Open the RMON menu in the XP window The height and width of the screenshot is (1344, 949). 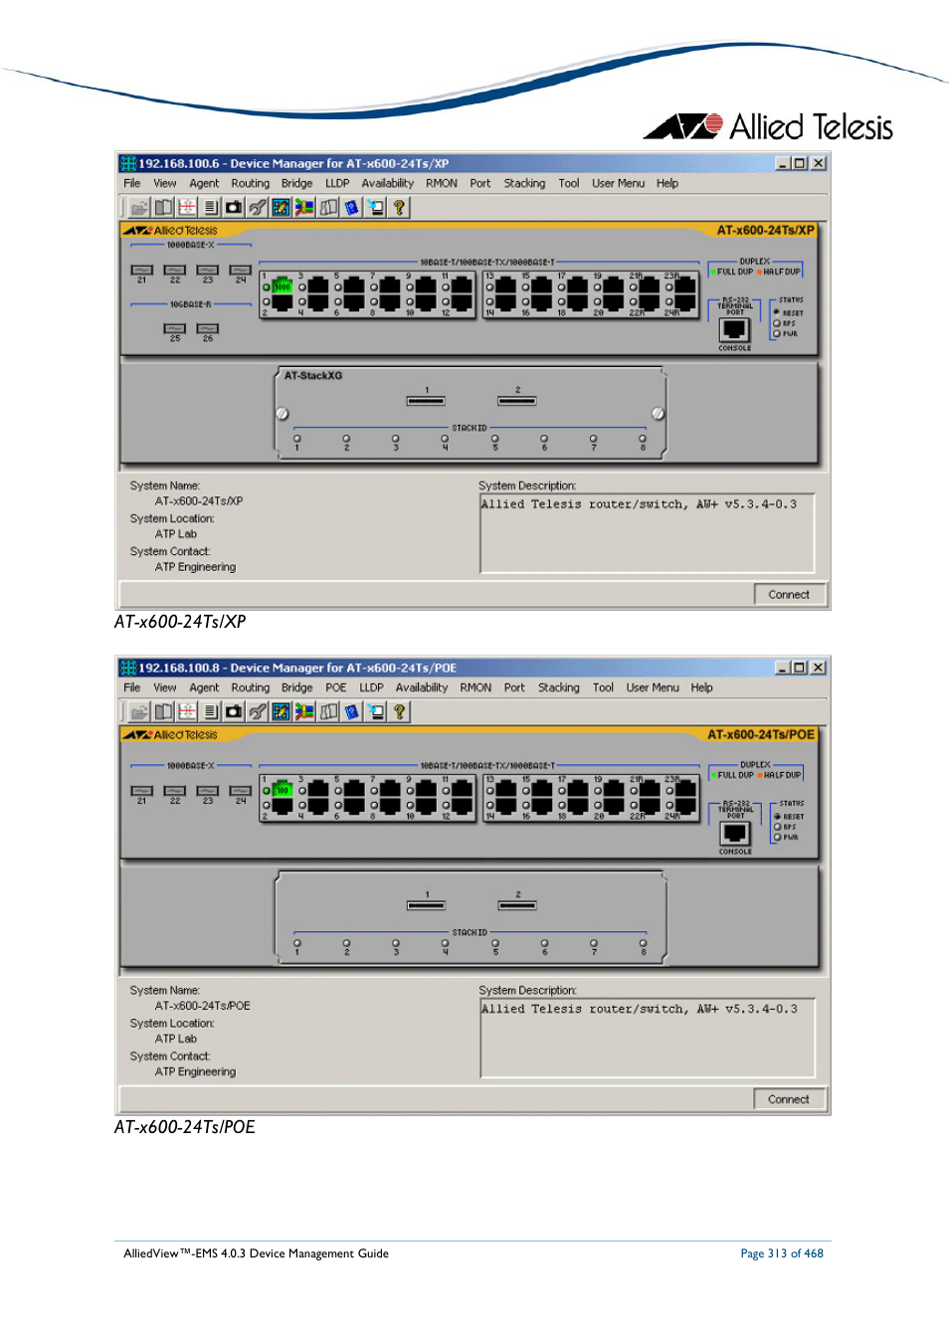[x=442, y=183]
